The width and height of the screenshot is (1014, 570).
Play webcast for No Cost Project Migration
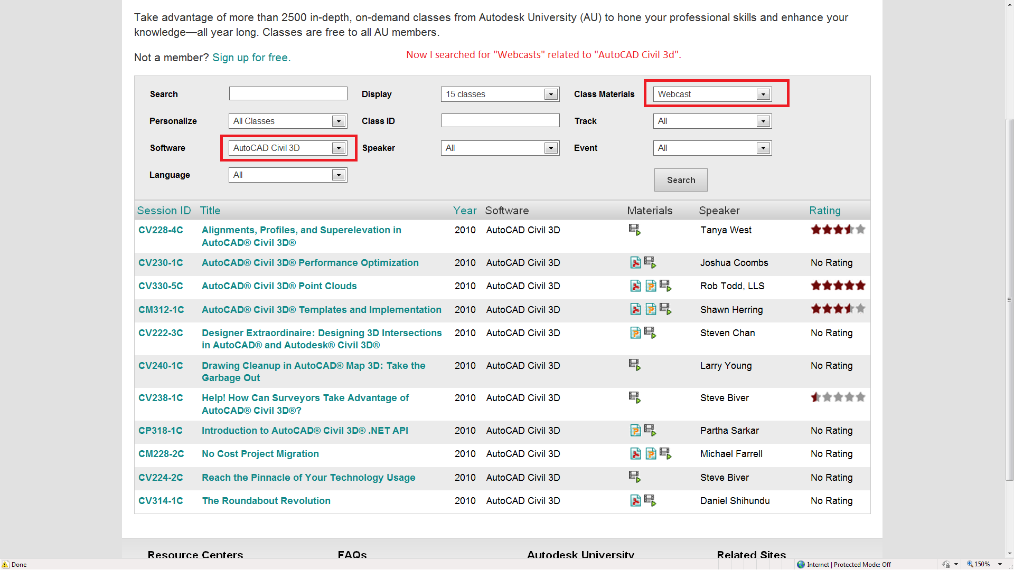pos(665,453)
